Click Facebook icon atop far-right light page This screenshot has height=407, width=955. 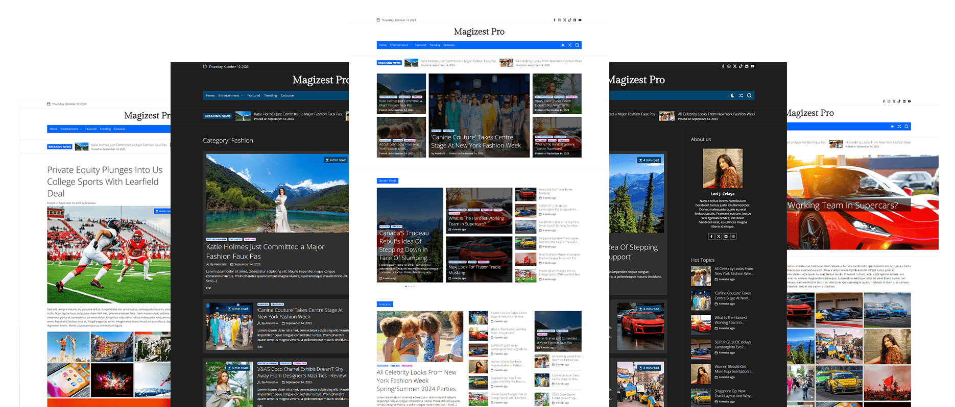coord(884,101)
